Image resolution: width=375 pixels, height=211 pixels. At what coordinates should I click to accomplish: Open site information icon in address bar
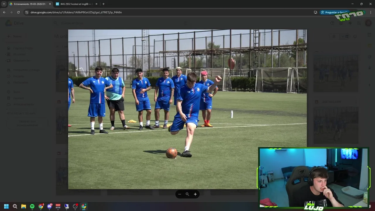pyautogui.click(x=27, y=12)
